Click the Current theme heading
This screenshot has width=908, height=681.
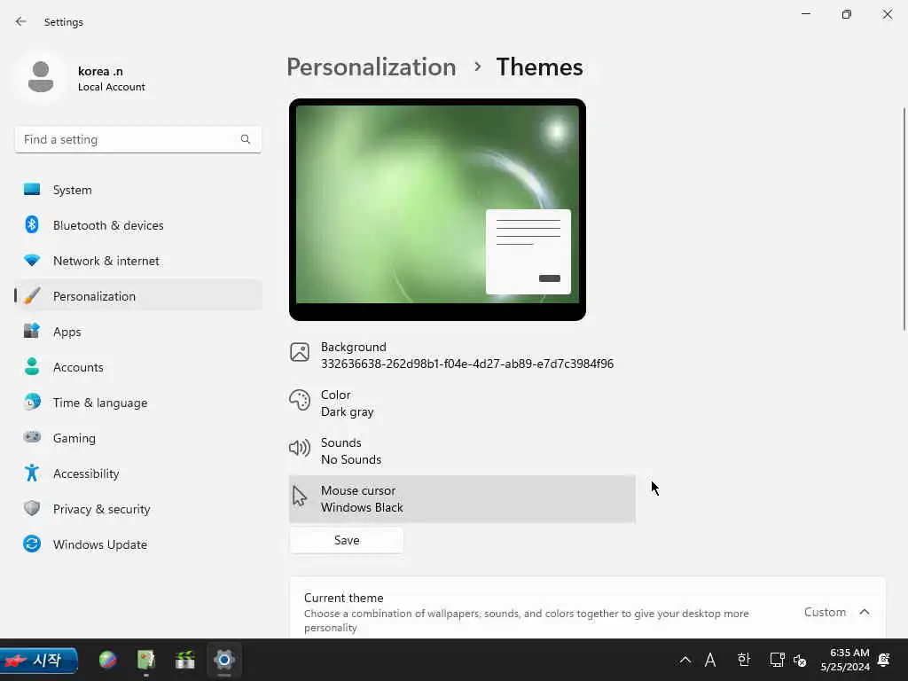pyautogui.click(x=343, y=598)
